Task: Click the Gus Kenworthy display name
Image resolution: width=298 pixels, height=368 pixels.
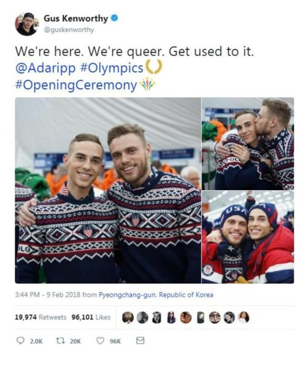Action: [x=76, y=18]
